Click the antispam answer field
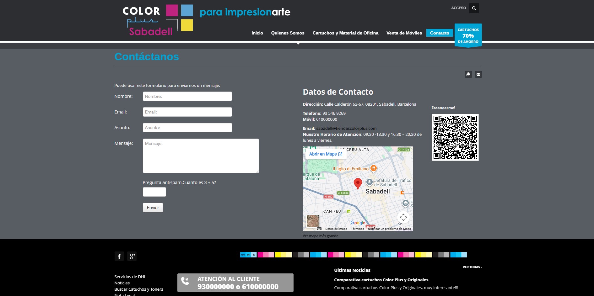The width and height of the screenshot is (594, 296). (x=154, y=192)
